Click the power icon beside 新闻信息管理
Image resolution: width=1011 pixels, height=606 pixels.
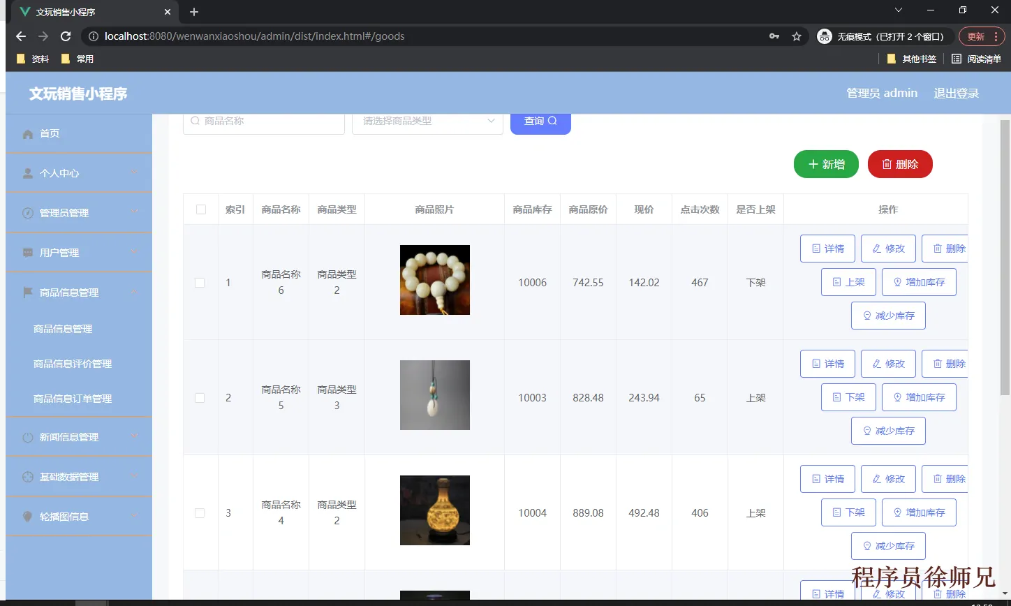tap(28, 438)
